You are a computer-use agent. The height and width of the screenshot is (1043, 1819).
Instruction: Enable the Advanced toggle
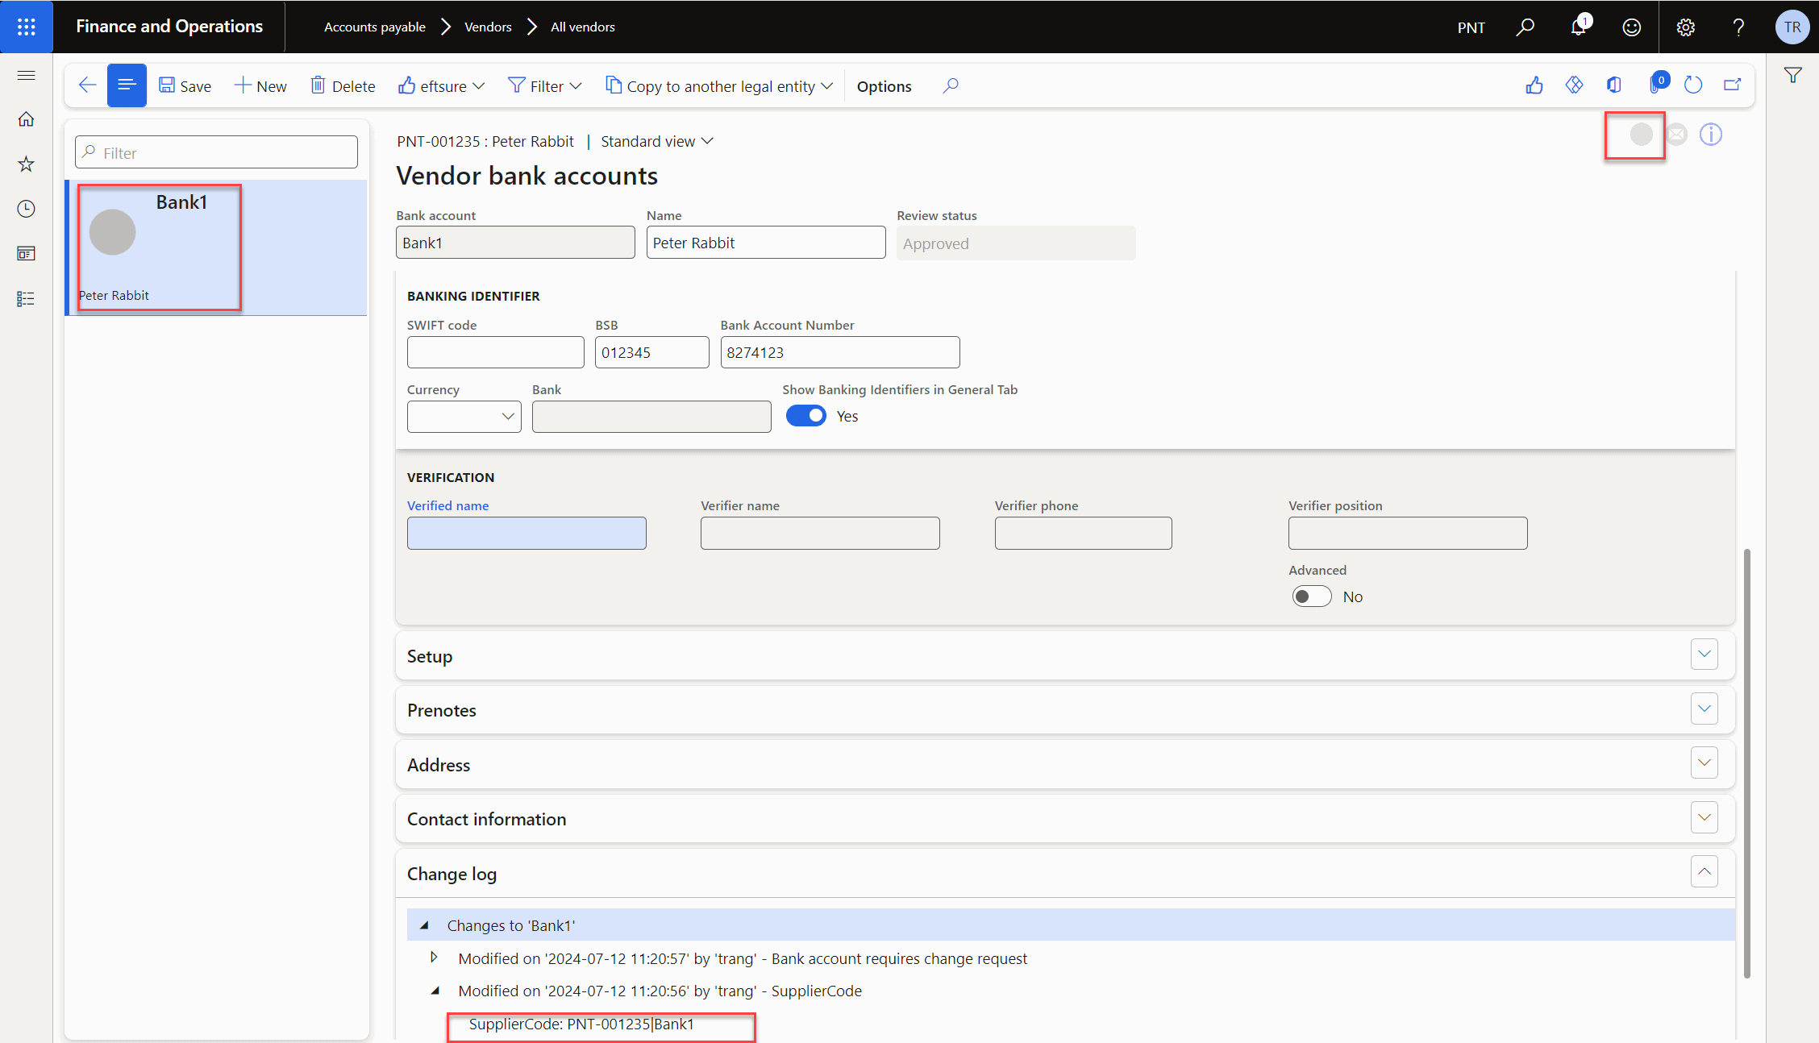pos(1312,596)
